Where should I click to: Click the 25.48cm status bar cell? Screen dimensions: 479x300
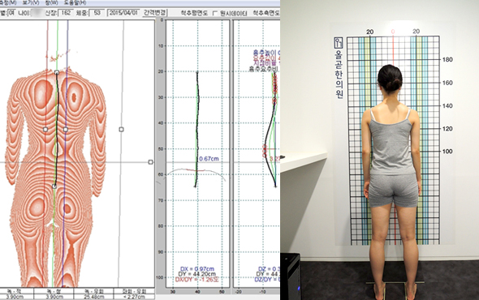[94, 297]
